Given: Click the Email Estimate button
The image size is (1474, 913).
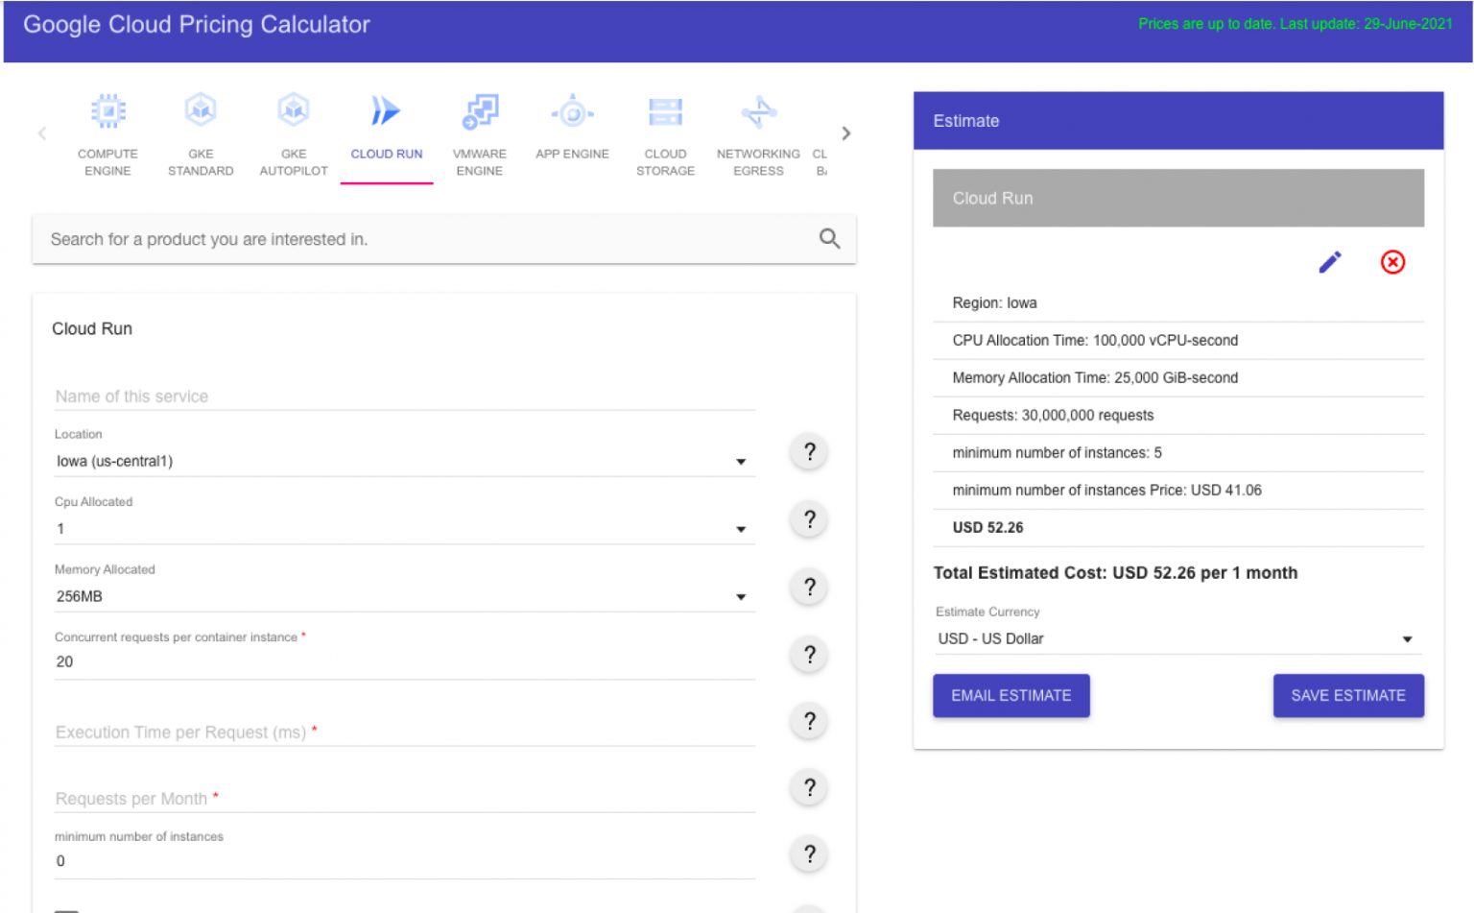Looking at the screenshot, I should (x=1010, y=696).
